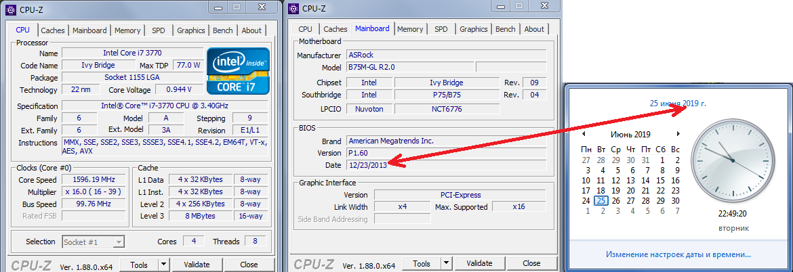Click Core Speed value 1596.19 MHz
The width and height of the screenshot is (793, 272).
(x=94, y=179)
